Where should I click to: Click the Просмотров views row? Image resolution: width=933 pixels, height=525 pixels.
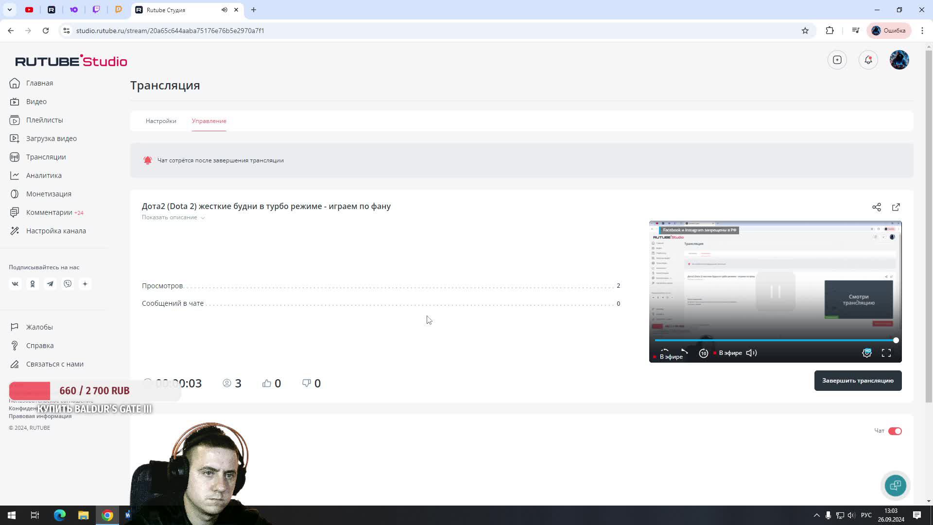[x=380, y=286]
